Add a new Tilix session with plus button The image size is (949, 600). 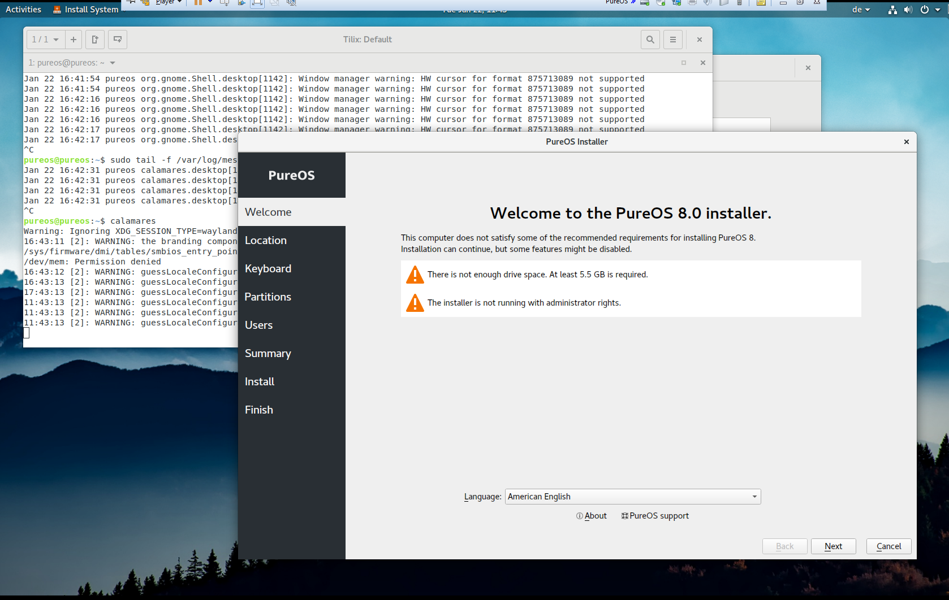[73, 40]
